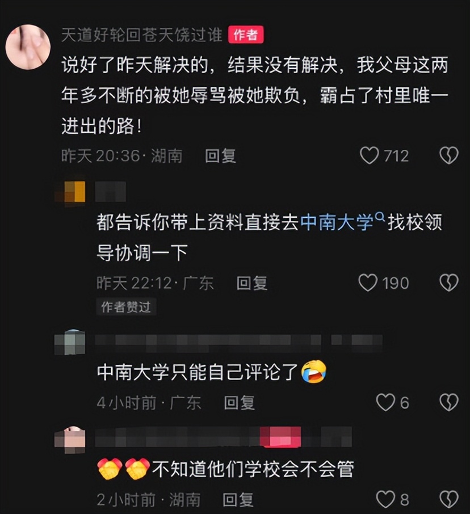Like the comment with 8 likes
470x514 pixels.
pyautogui.click(x=385, y=499)
